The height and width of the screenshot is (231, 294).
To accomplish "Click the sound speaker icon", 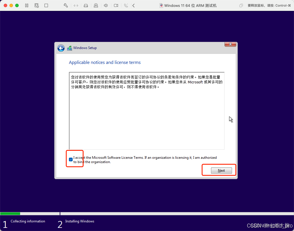I will (106, 5).
